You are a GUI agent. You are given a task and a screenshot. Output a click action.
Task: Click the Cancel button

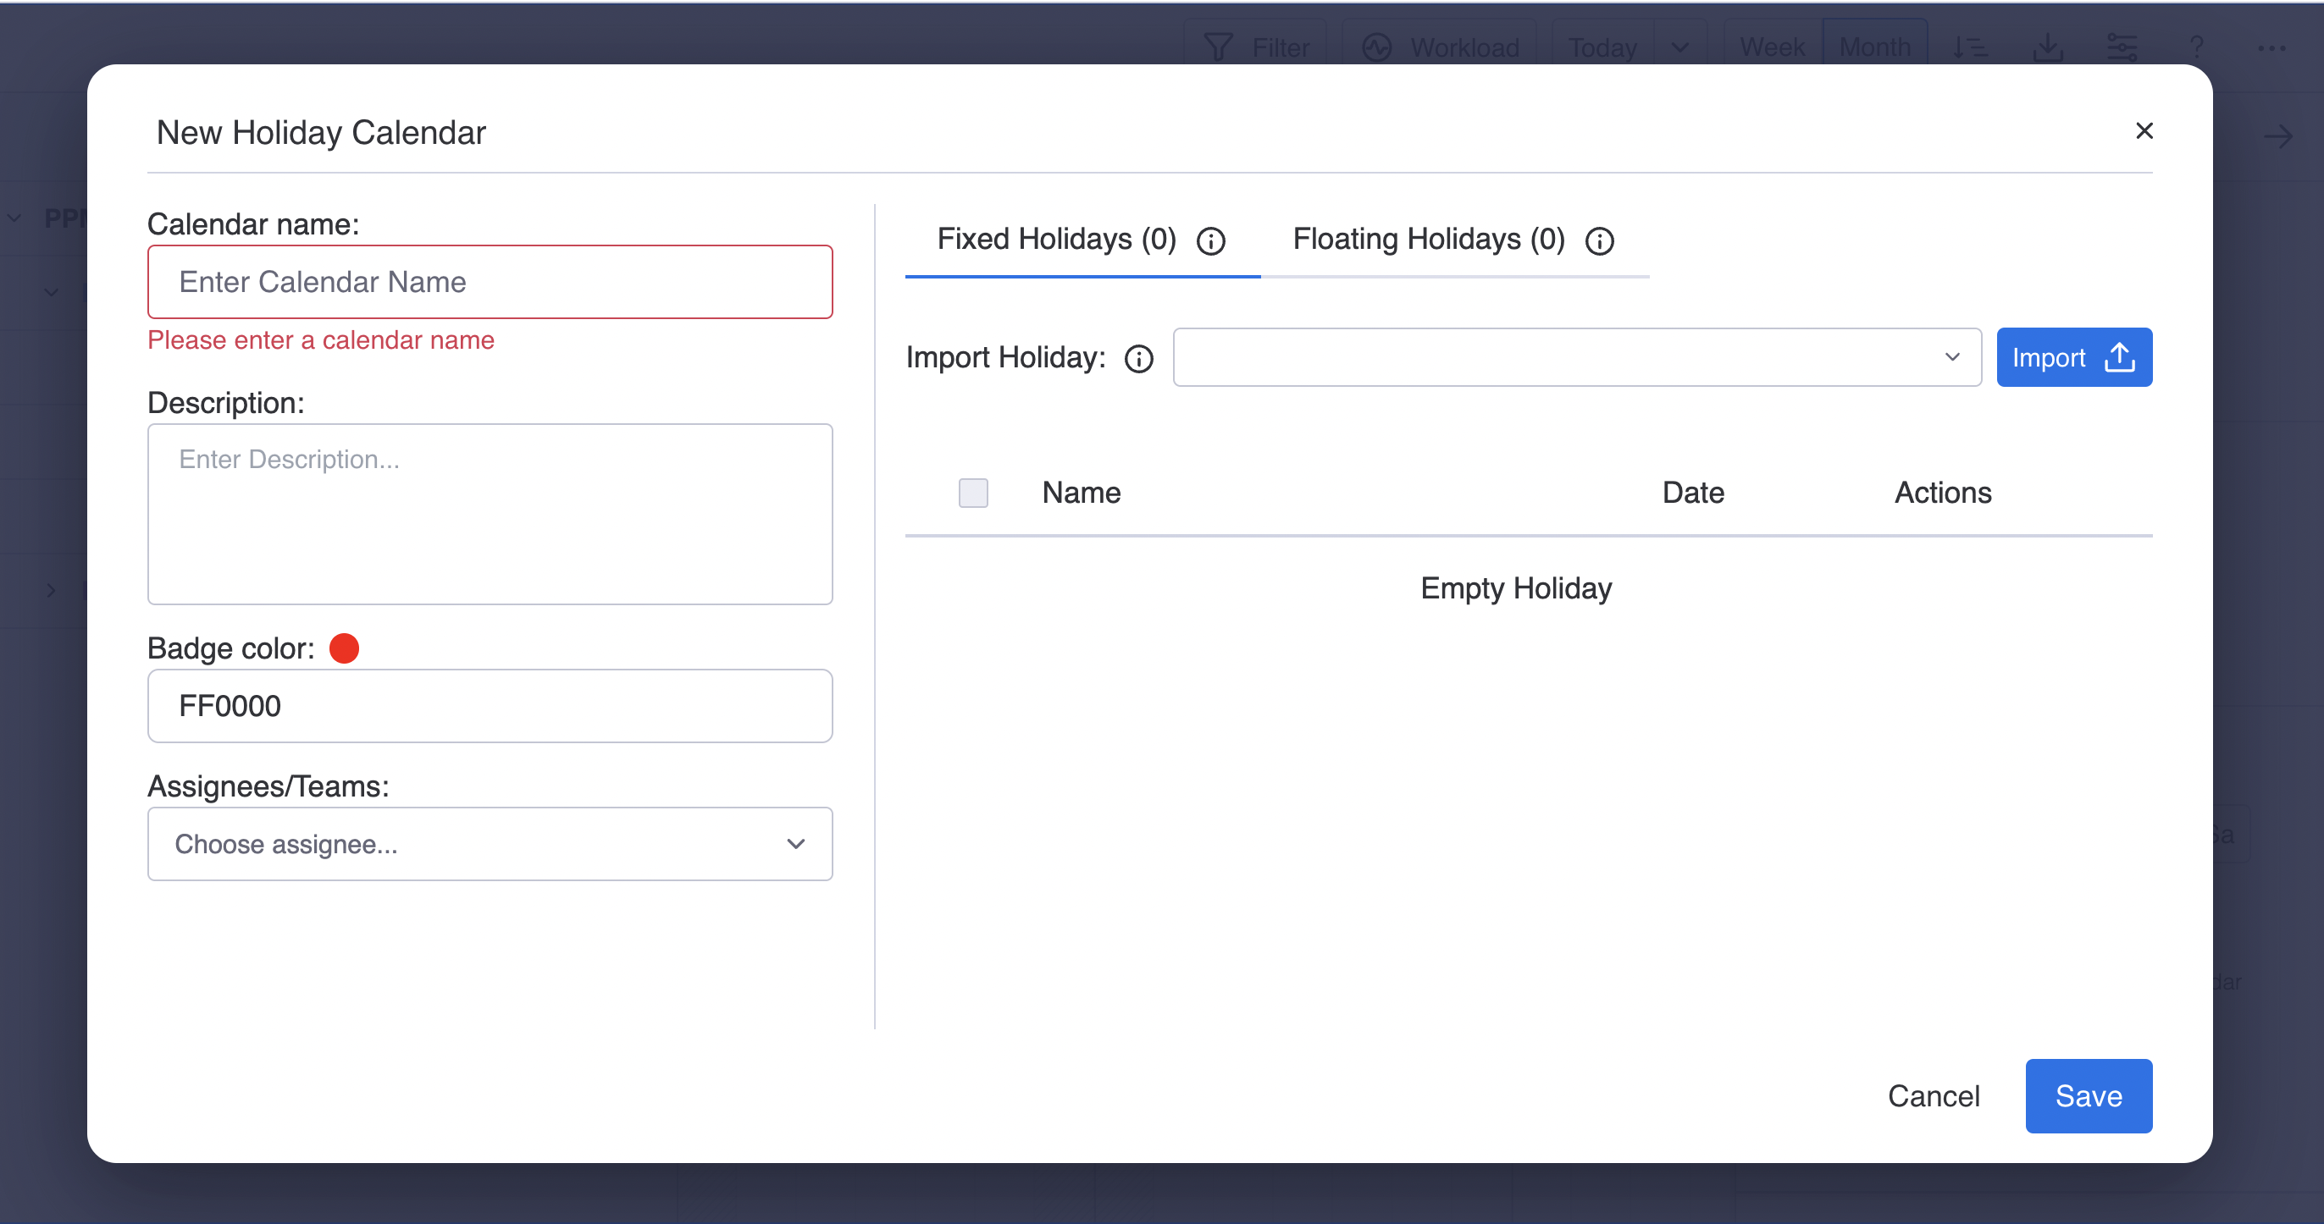1934,1095
